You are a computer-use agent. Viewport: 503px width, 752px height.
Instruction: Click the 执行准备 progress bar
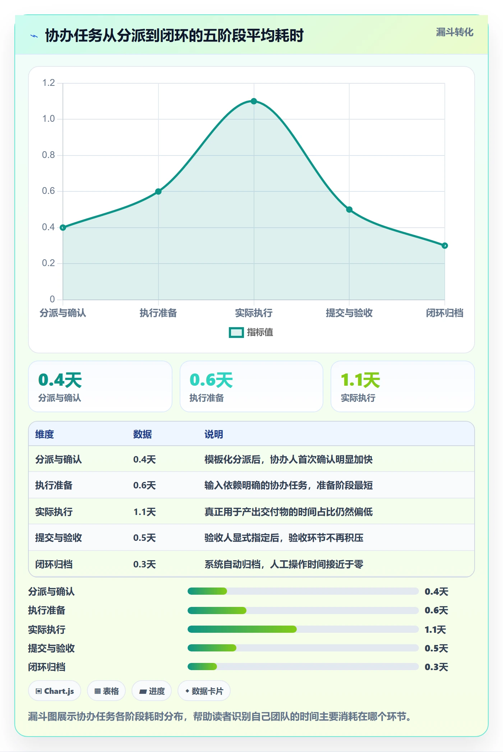pos(303,610)
